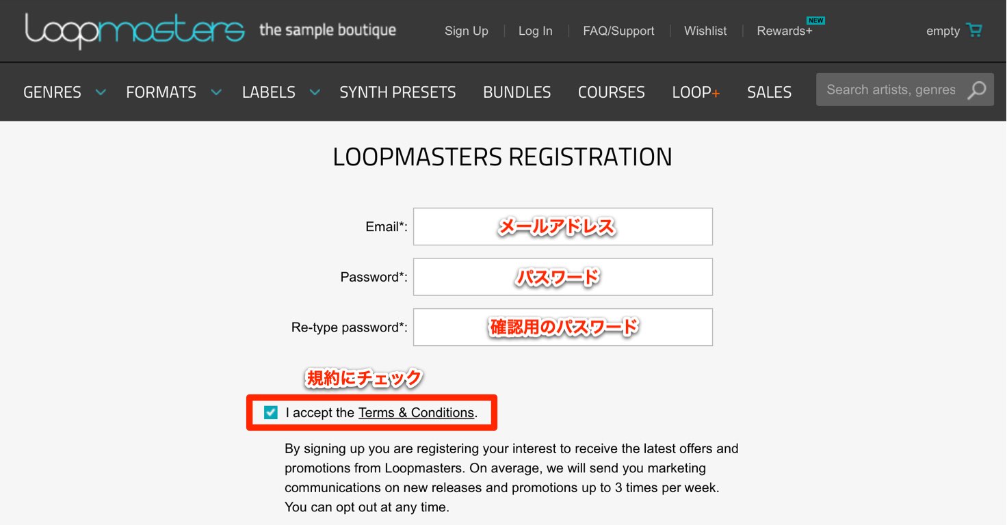Screen dimensions: 1007x525
Task: Select COURSES in the navigation bar
Action: click(612, 92)
